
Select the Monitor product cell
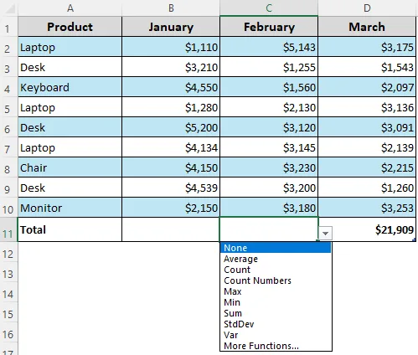click(70, 208)
